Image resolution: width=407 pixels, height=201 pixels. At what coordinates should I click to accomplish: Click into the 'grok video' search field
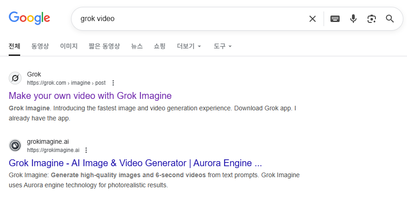tap(183, 19)
